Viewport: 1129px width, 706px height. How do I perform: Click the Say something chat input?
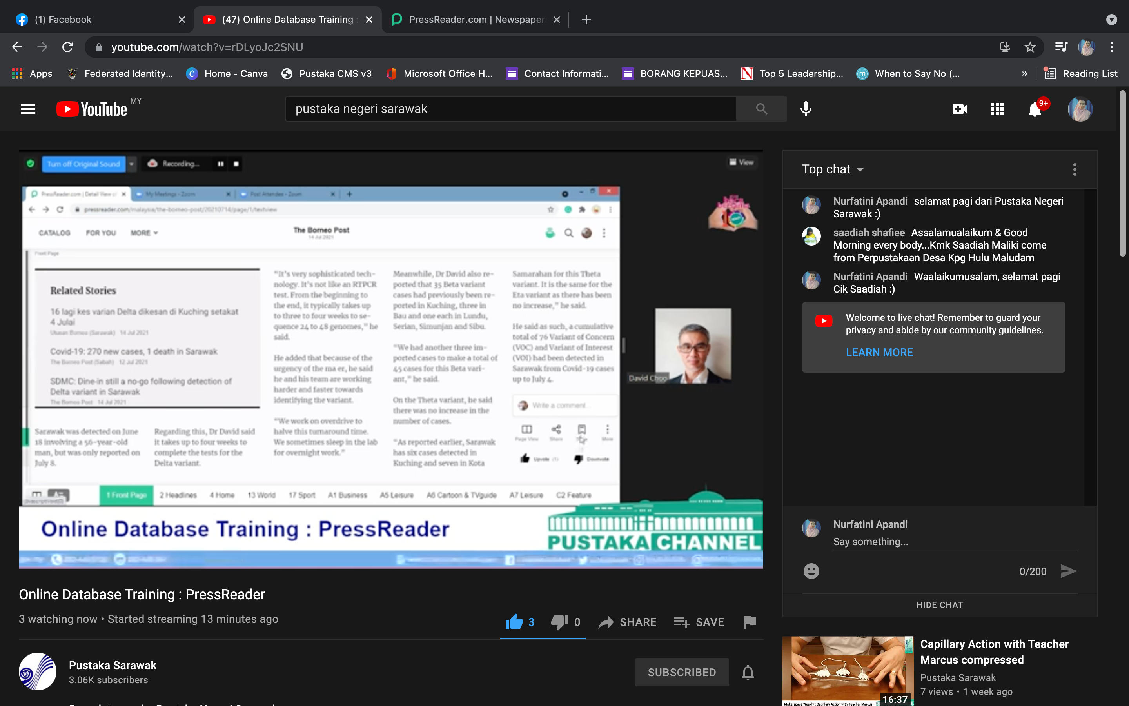tap(955, 542)
